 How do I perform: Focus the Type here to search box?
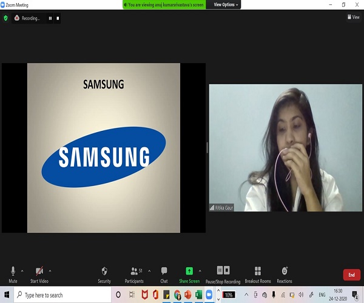point(62,295)
